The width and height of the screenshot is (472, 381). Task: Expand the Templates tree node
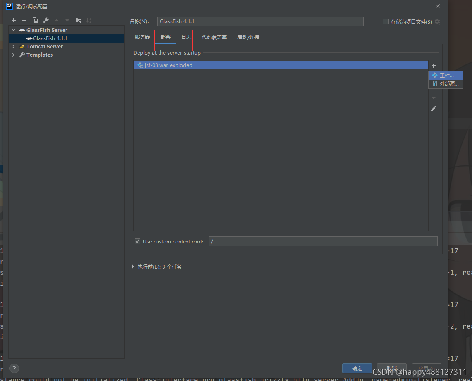(x=13, y=55)
